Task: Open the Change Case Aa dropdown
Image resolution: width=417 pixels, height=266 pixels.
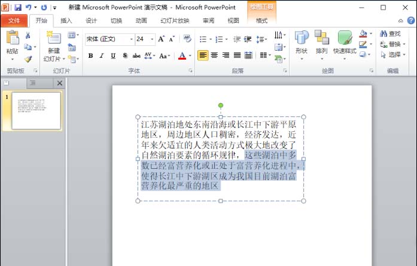Action: 165,55
